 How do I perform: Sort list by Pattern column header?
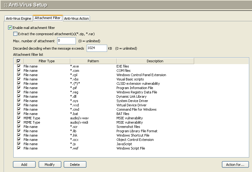coord(93,61)
